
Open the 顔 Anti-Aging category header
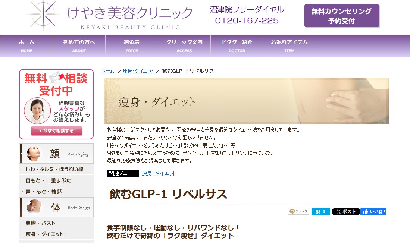(x=56, y=154)
